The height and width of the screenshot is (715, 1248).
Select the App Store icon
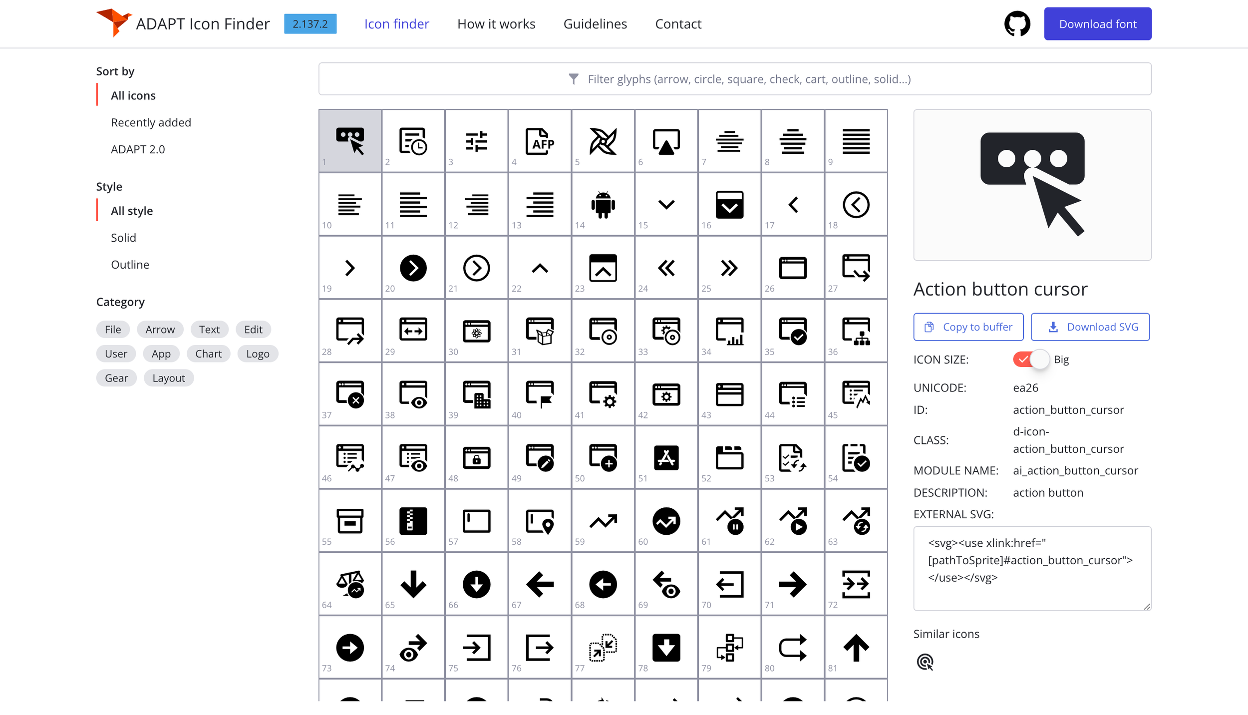pyautogui.click(x=666, y=457)
